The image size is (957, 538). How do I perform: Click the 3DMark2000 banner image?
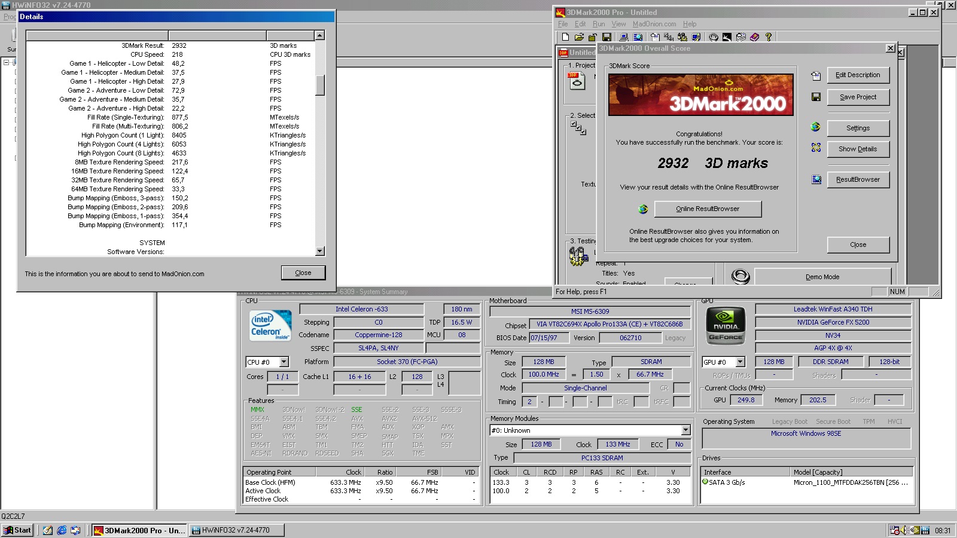pyautogui.click(x=701, y=94)
